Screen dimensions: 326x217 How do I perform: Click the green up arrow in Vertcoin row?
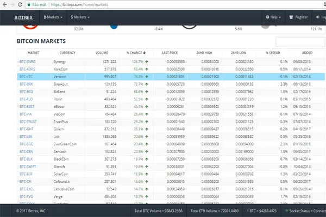147,76
